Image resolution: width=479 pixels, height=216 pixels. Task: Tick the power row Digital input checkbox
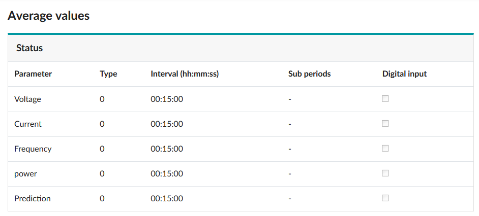coord(385,173)
